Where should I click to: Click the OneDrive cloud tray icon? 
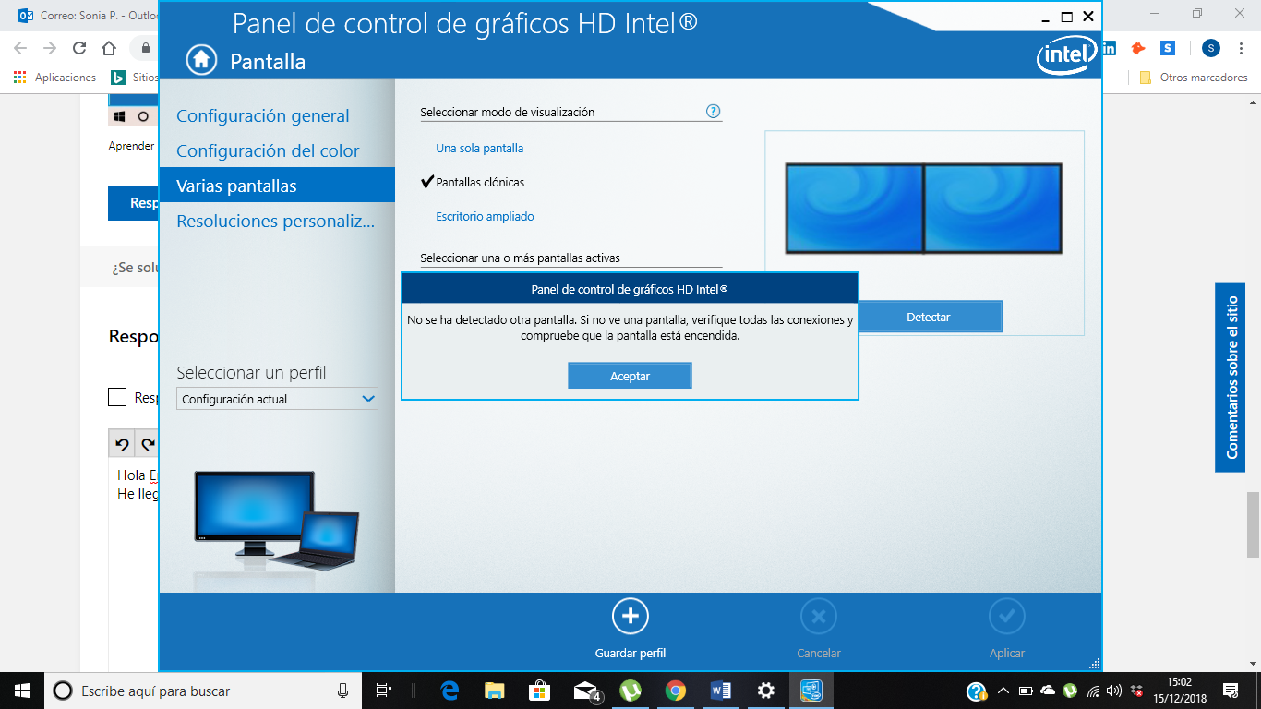coord(1048,691)
